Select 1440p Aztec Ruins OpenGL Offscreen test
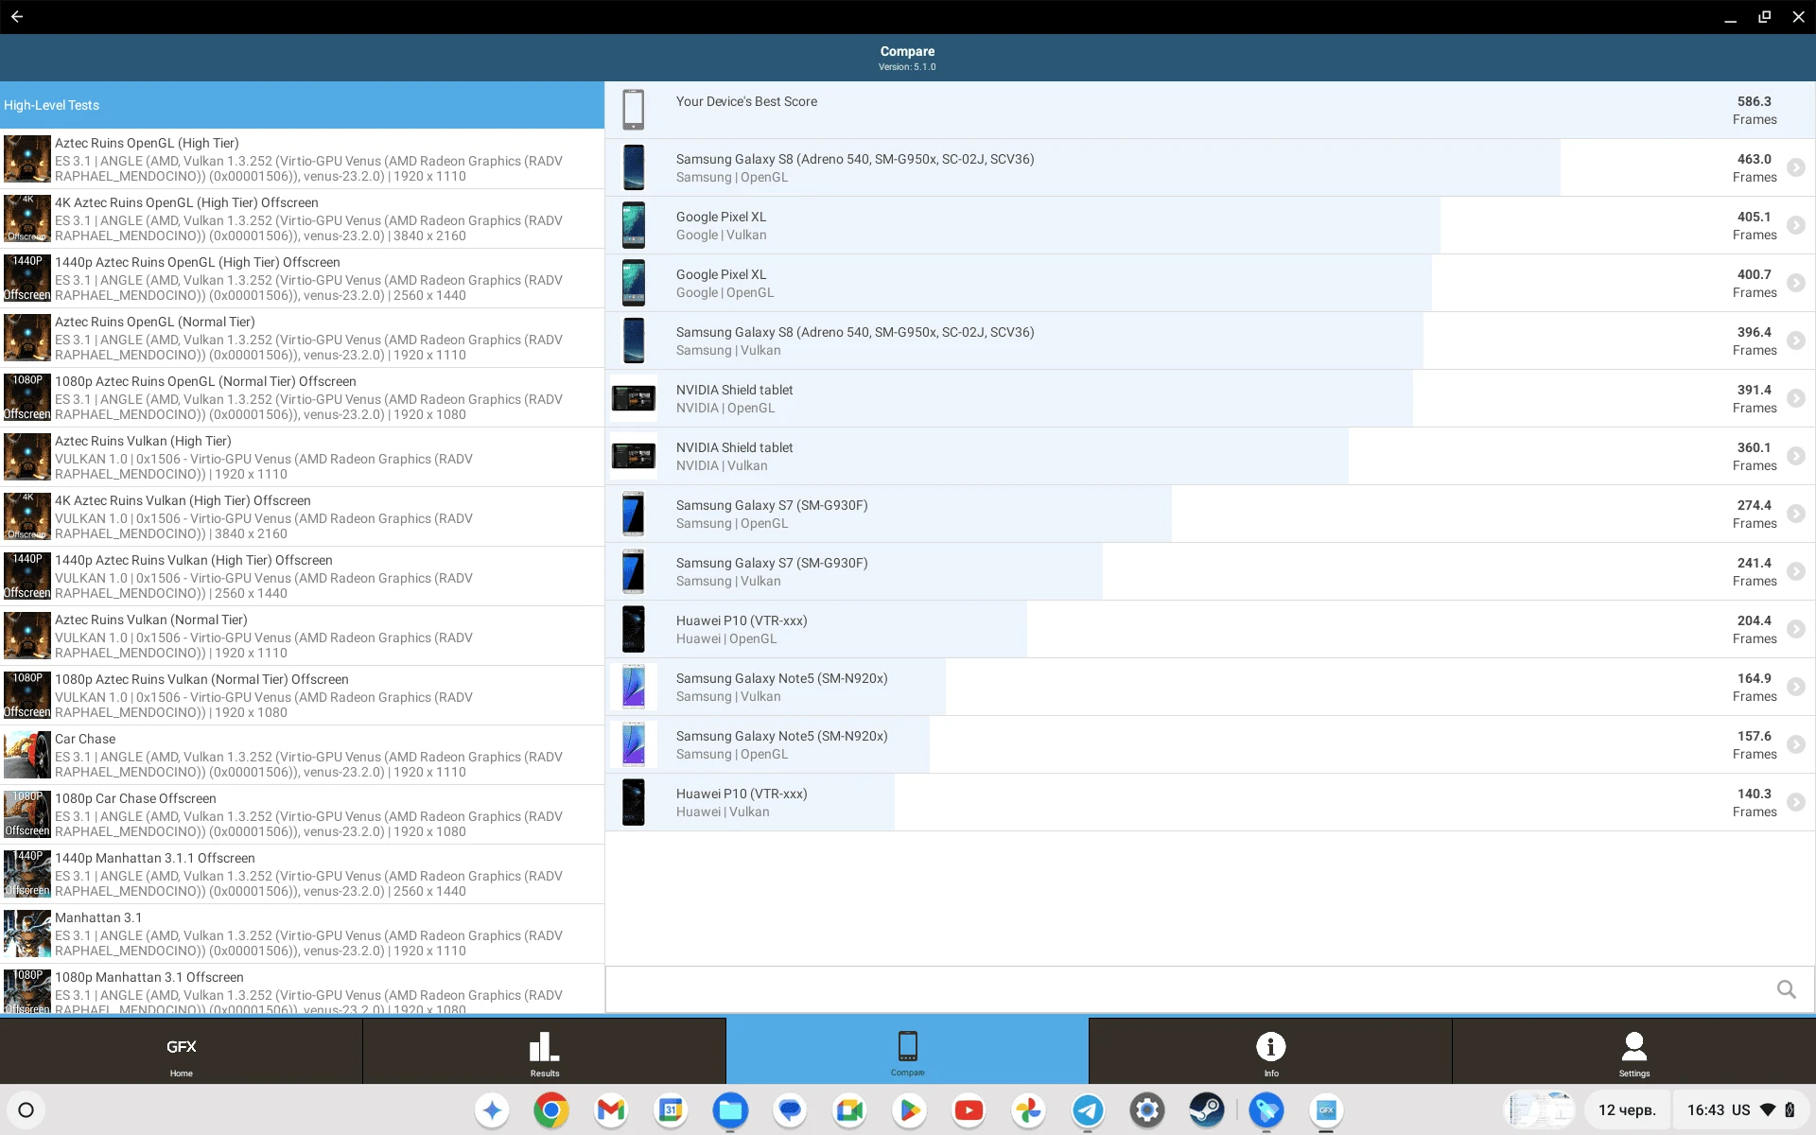 pos(302,278)
